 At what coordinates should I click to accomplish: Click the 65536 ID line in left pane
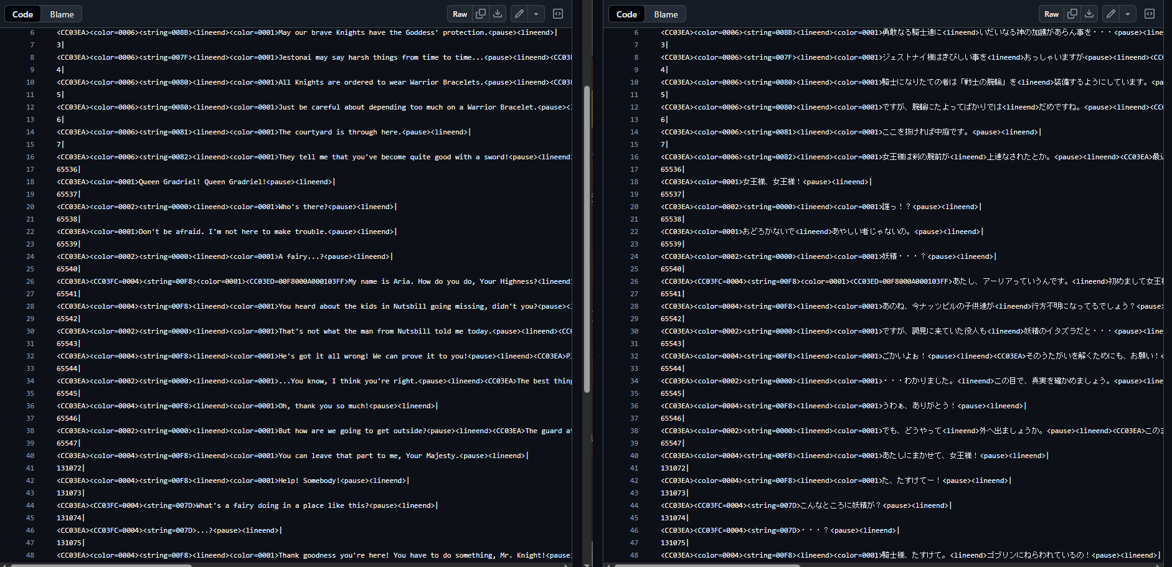[x=69, y=169]
